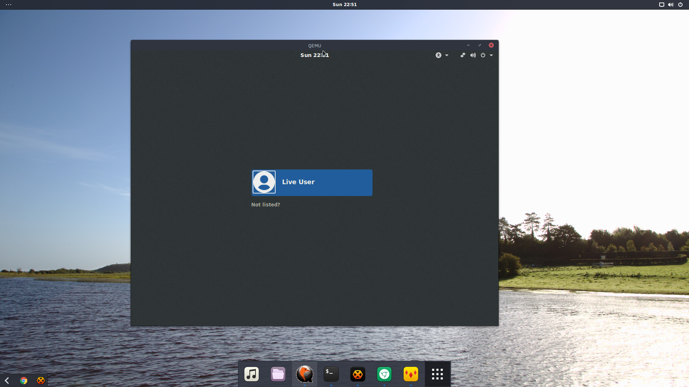
Task: Click the QEMU window title bar text
Action: tap(315, 46)
